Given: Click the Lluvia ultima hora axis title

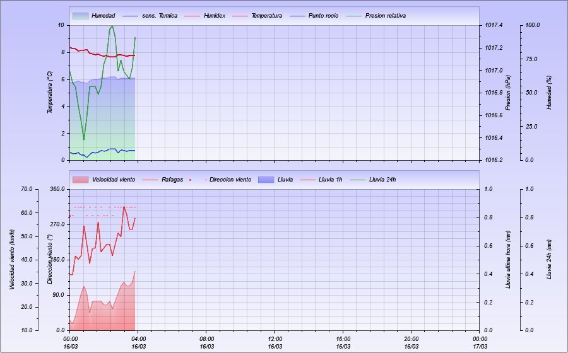Looking at the screenshot, I should (x=507, y=259).
